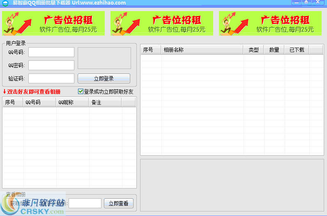Click the 数量 column header
This screenshot has height=216, width=327.
(274, 50)
